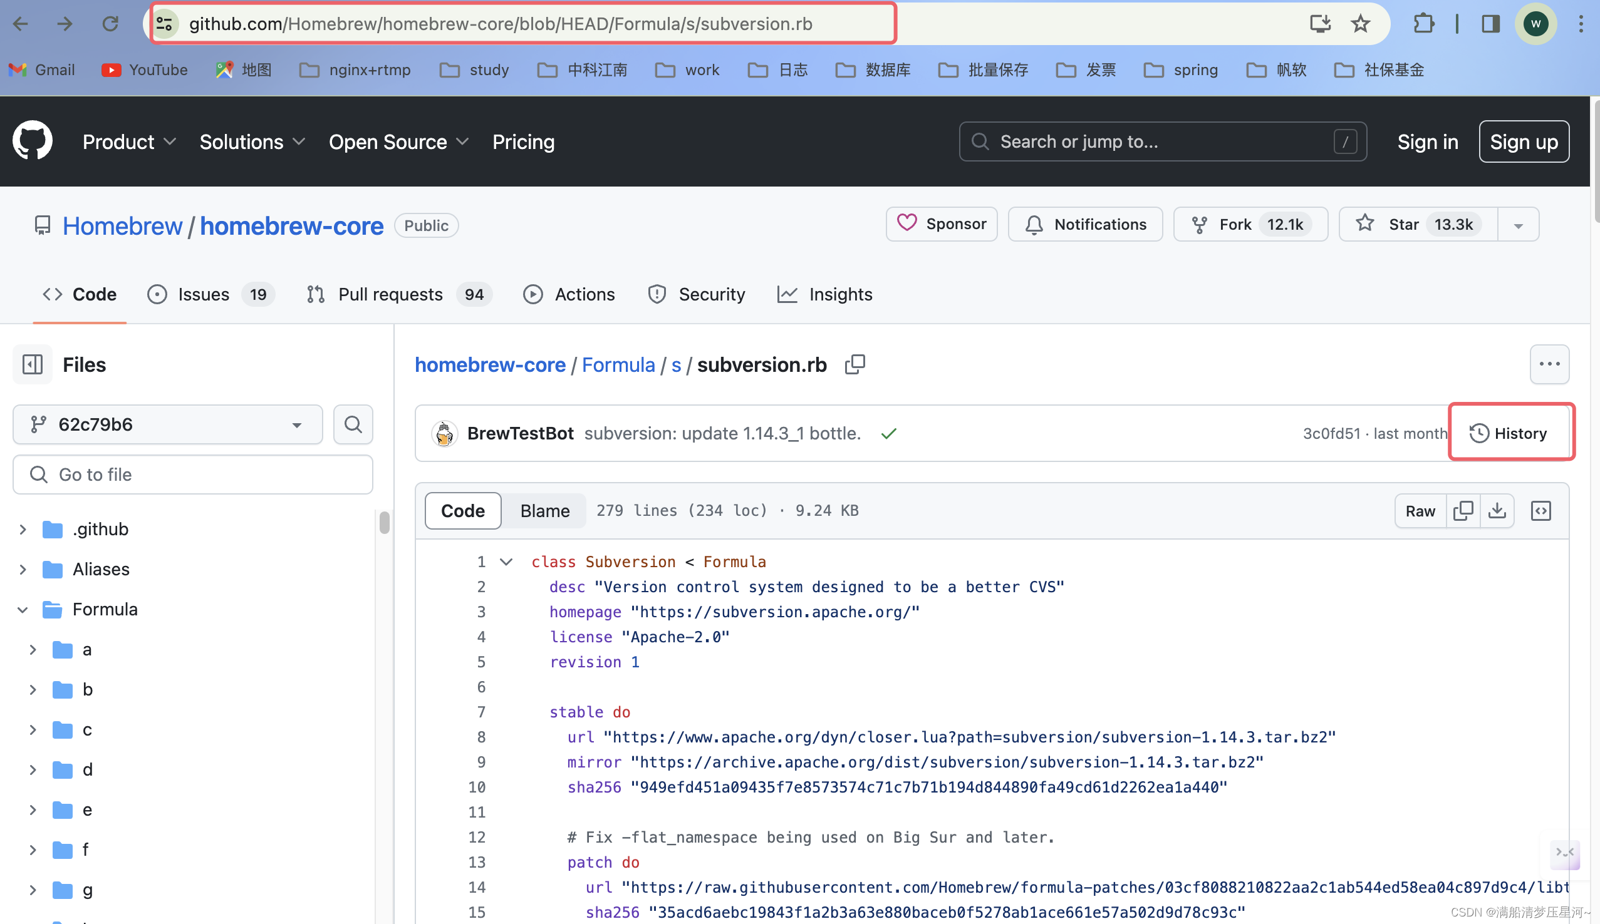Collapse the Files side panel icon
Viewport: 1600px width, 924px height.
pos(33,364)
